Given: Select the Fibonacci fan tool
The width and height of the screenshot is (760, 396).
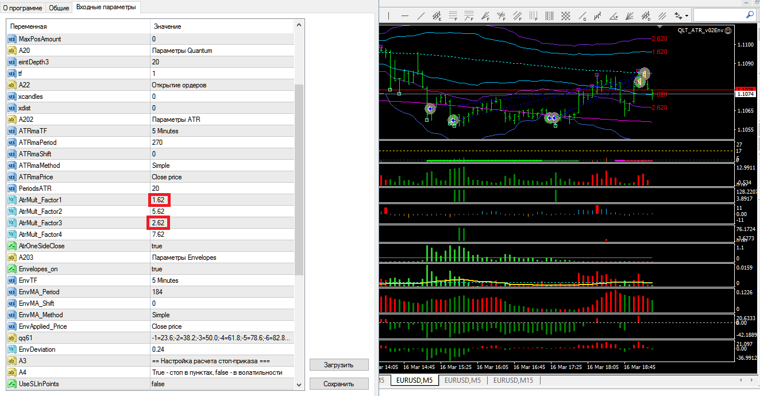Looking at the screenshot, I should 485,16.
